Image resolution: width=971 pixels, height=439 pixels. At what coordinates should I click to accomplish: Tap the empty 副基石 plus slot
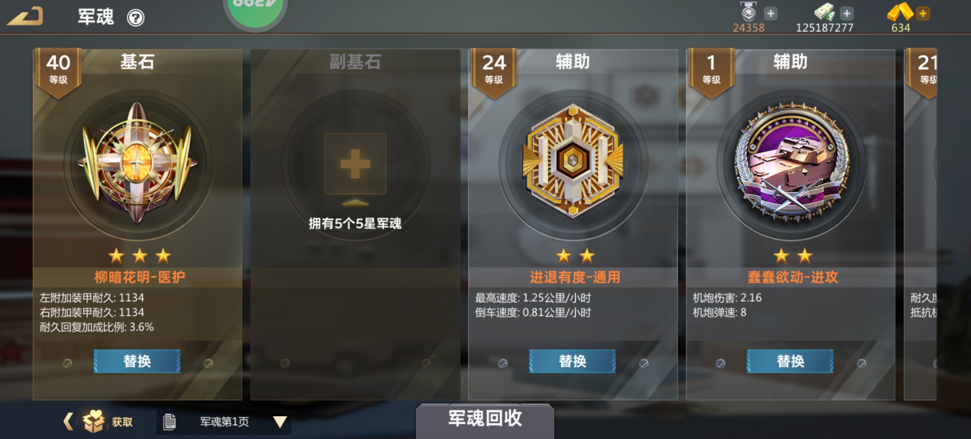[355, 164]
